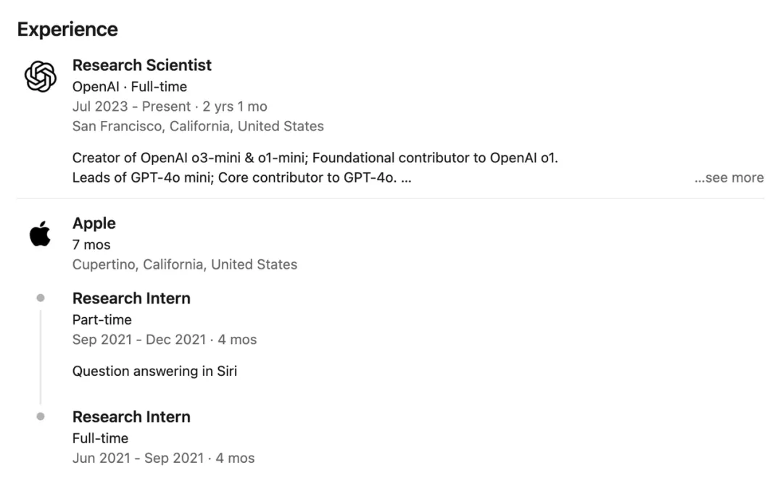Expand description with "...see more"

pyautogui.click(x=729, y=177)
